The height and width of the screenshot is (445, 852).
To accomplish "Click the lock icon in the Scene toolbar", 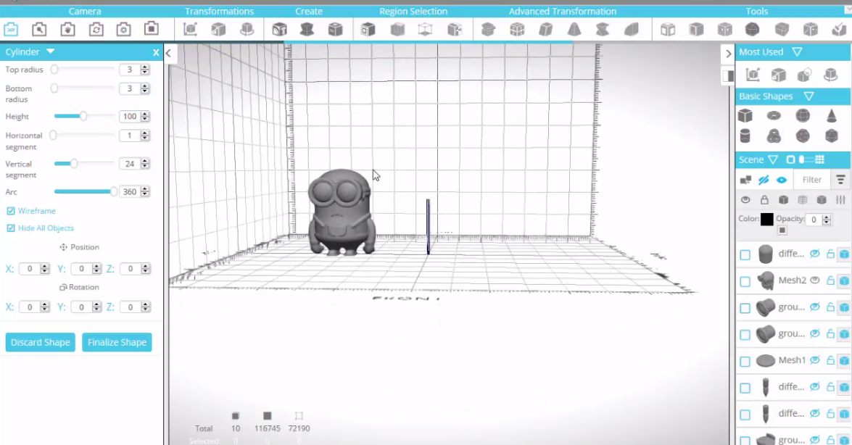I will tap(764, 200).
